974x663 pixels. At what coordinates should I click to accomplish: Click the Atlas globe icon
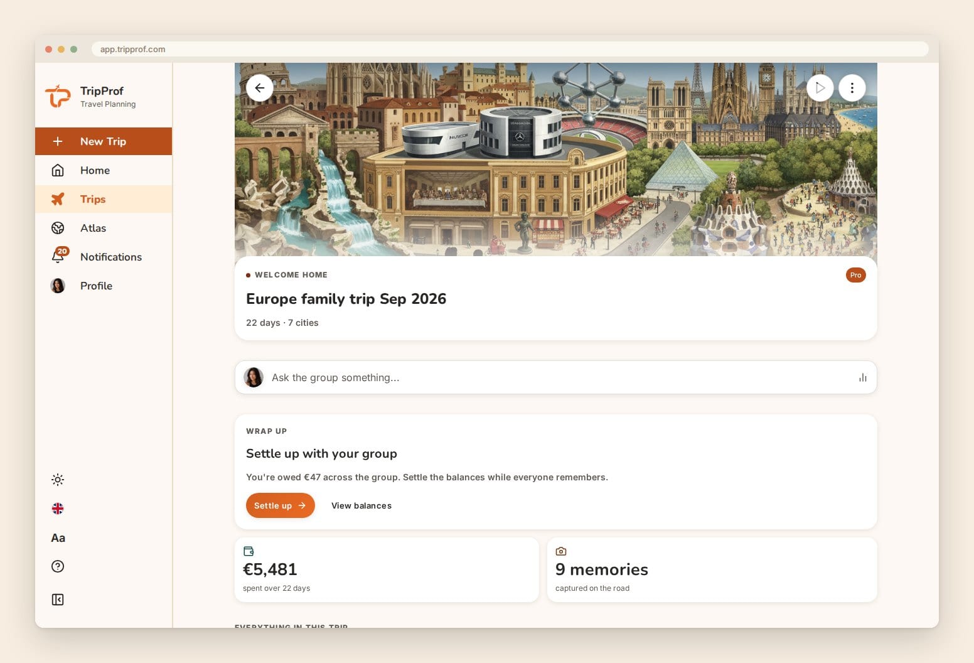[58, 228]
